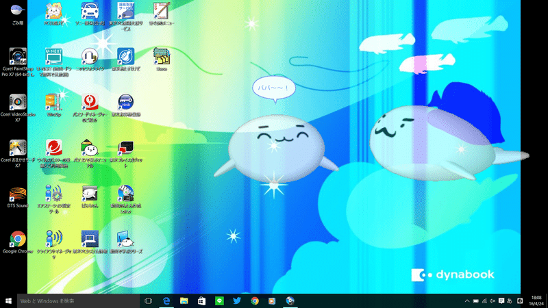
Task: Open the notepad and brush shortcut icon
Action: (162, 11)
